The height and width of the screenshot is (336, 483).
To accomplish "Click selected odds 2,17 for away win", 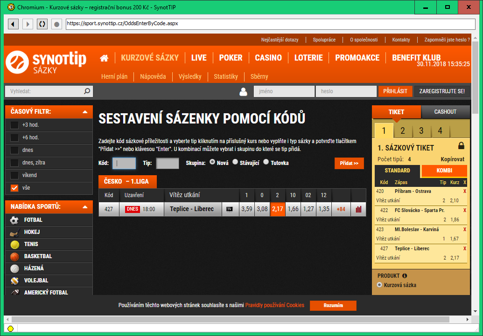I will (278, 209).
